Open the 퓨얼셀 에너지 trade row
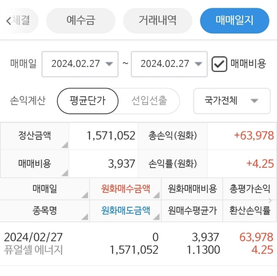 [139, 244]
